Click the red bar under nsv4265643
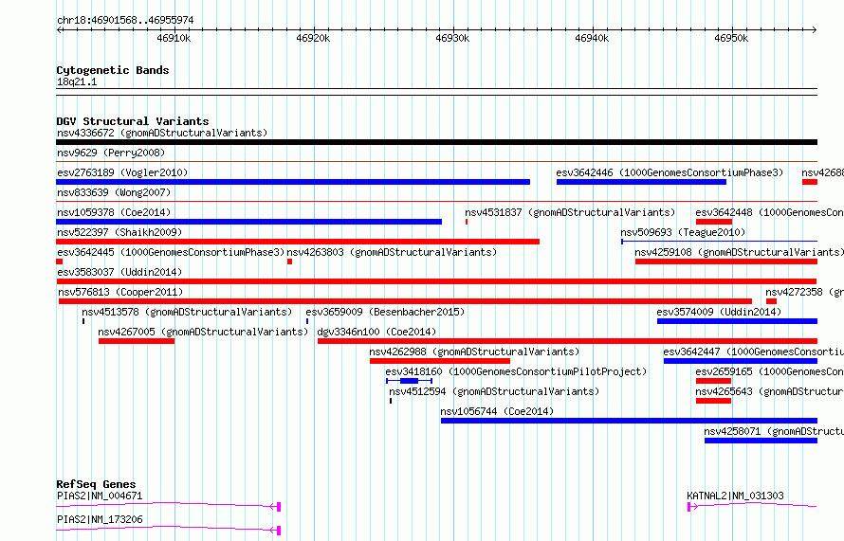The image size is (844, 541). pos(713,401)
